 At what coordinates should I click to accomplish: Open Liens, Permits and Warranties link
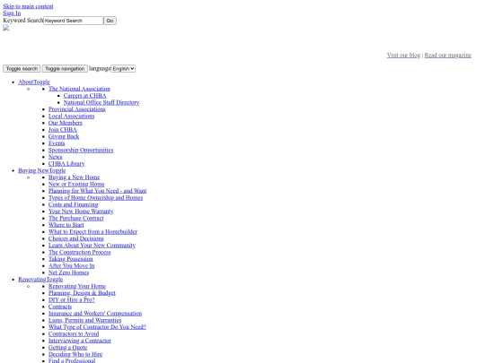click(x=84, y=320)
